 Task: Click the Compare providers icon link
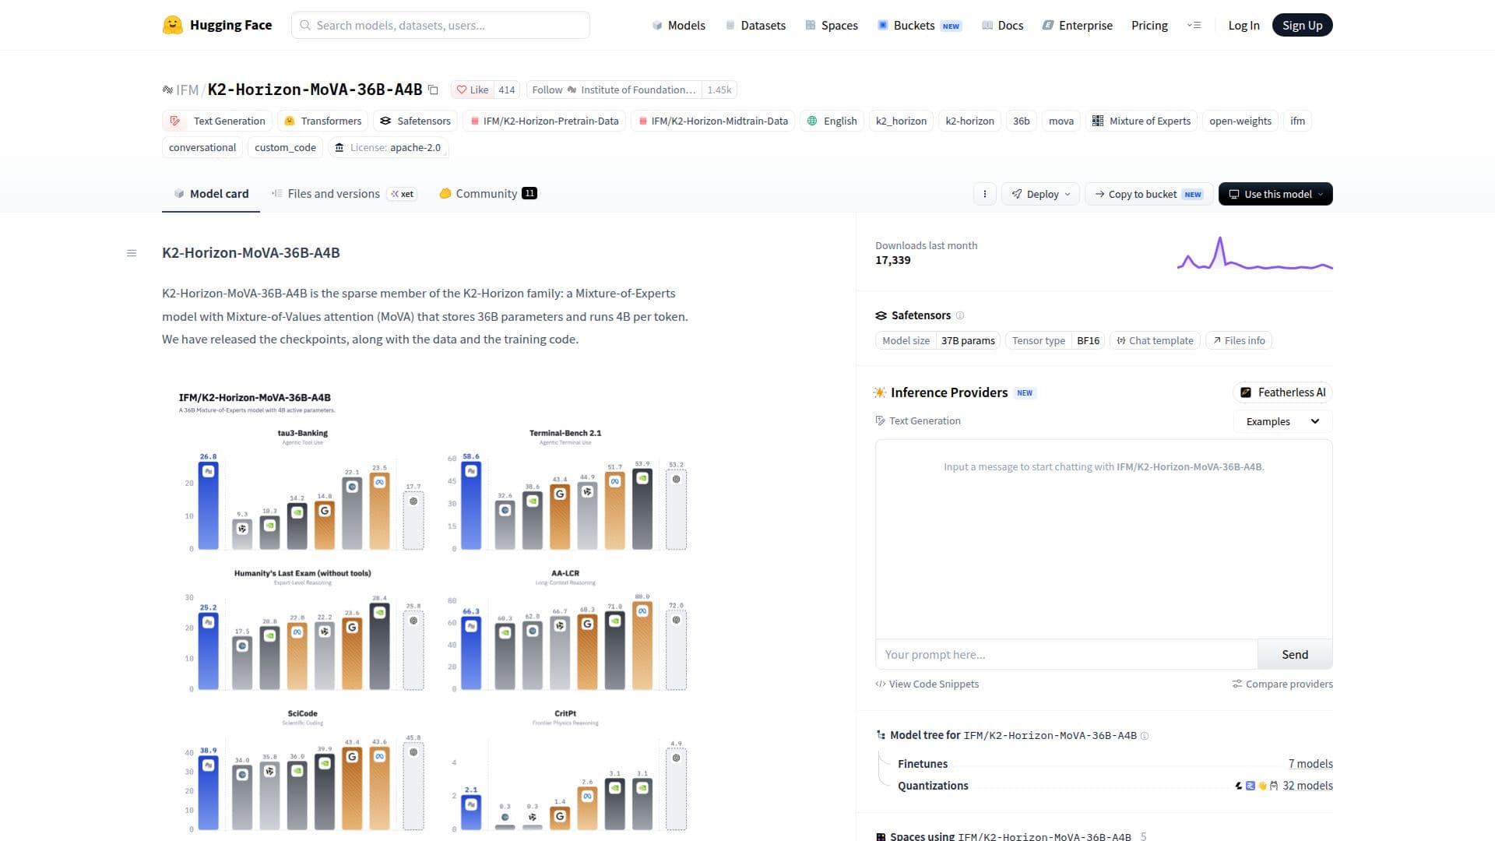coord(1282,684)
